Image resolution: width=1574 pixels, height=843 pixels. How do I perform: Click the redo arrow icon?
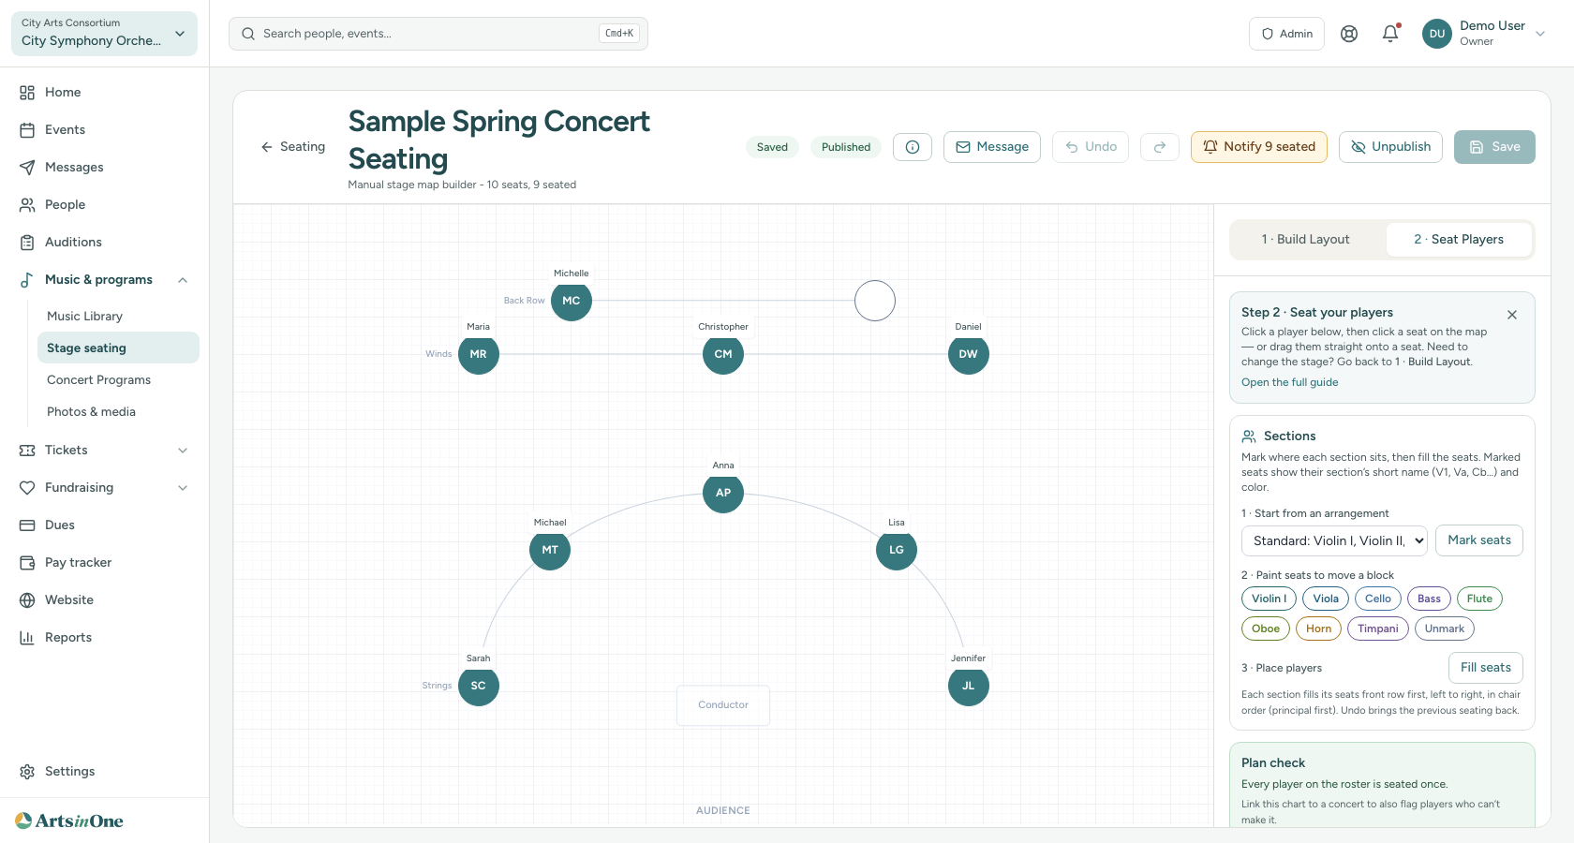[x=1160, y=147]
